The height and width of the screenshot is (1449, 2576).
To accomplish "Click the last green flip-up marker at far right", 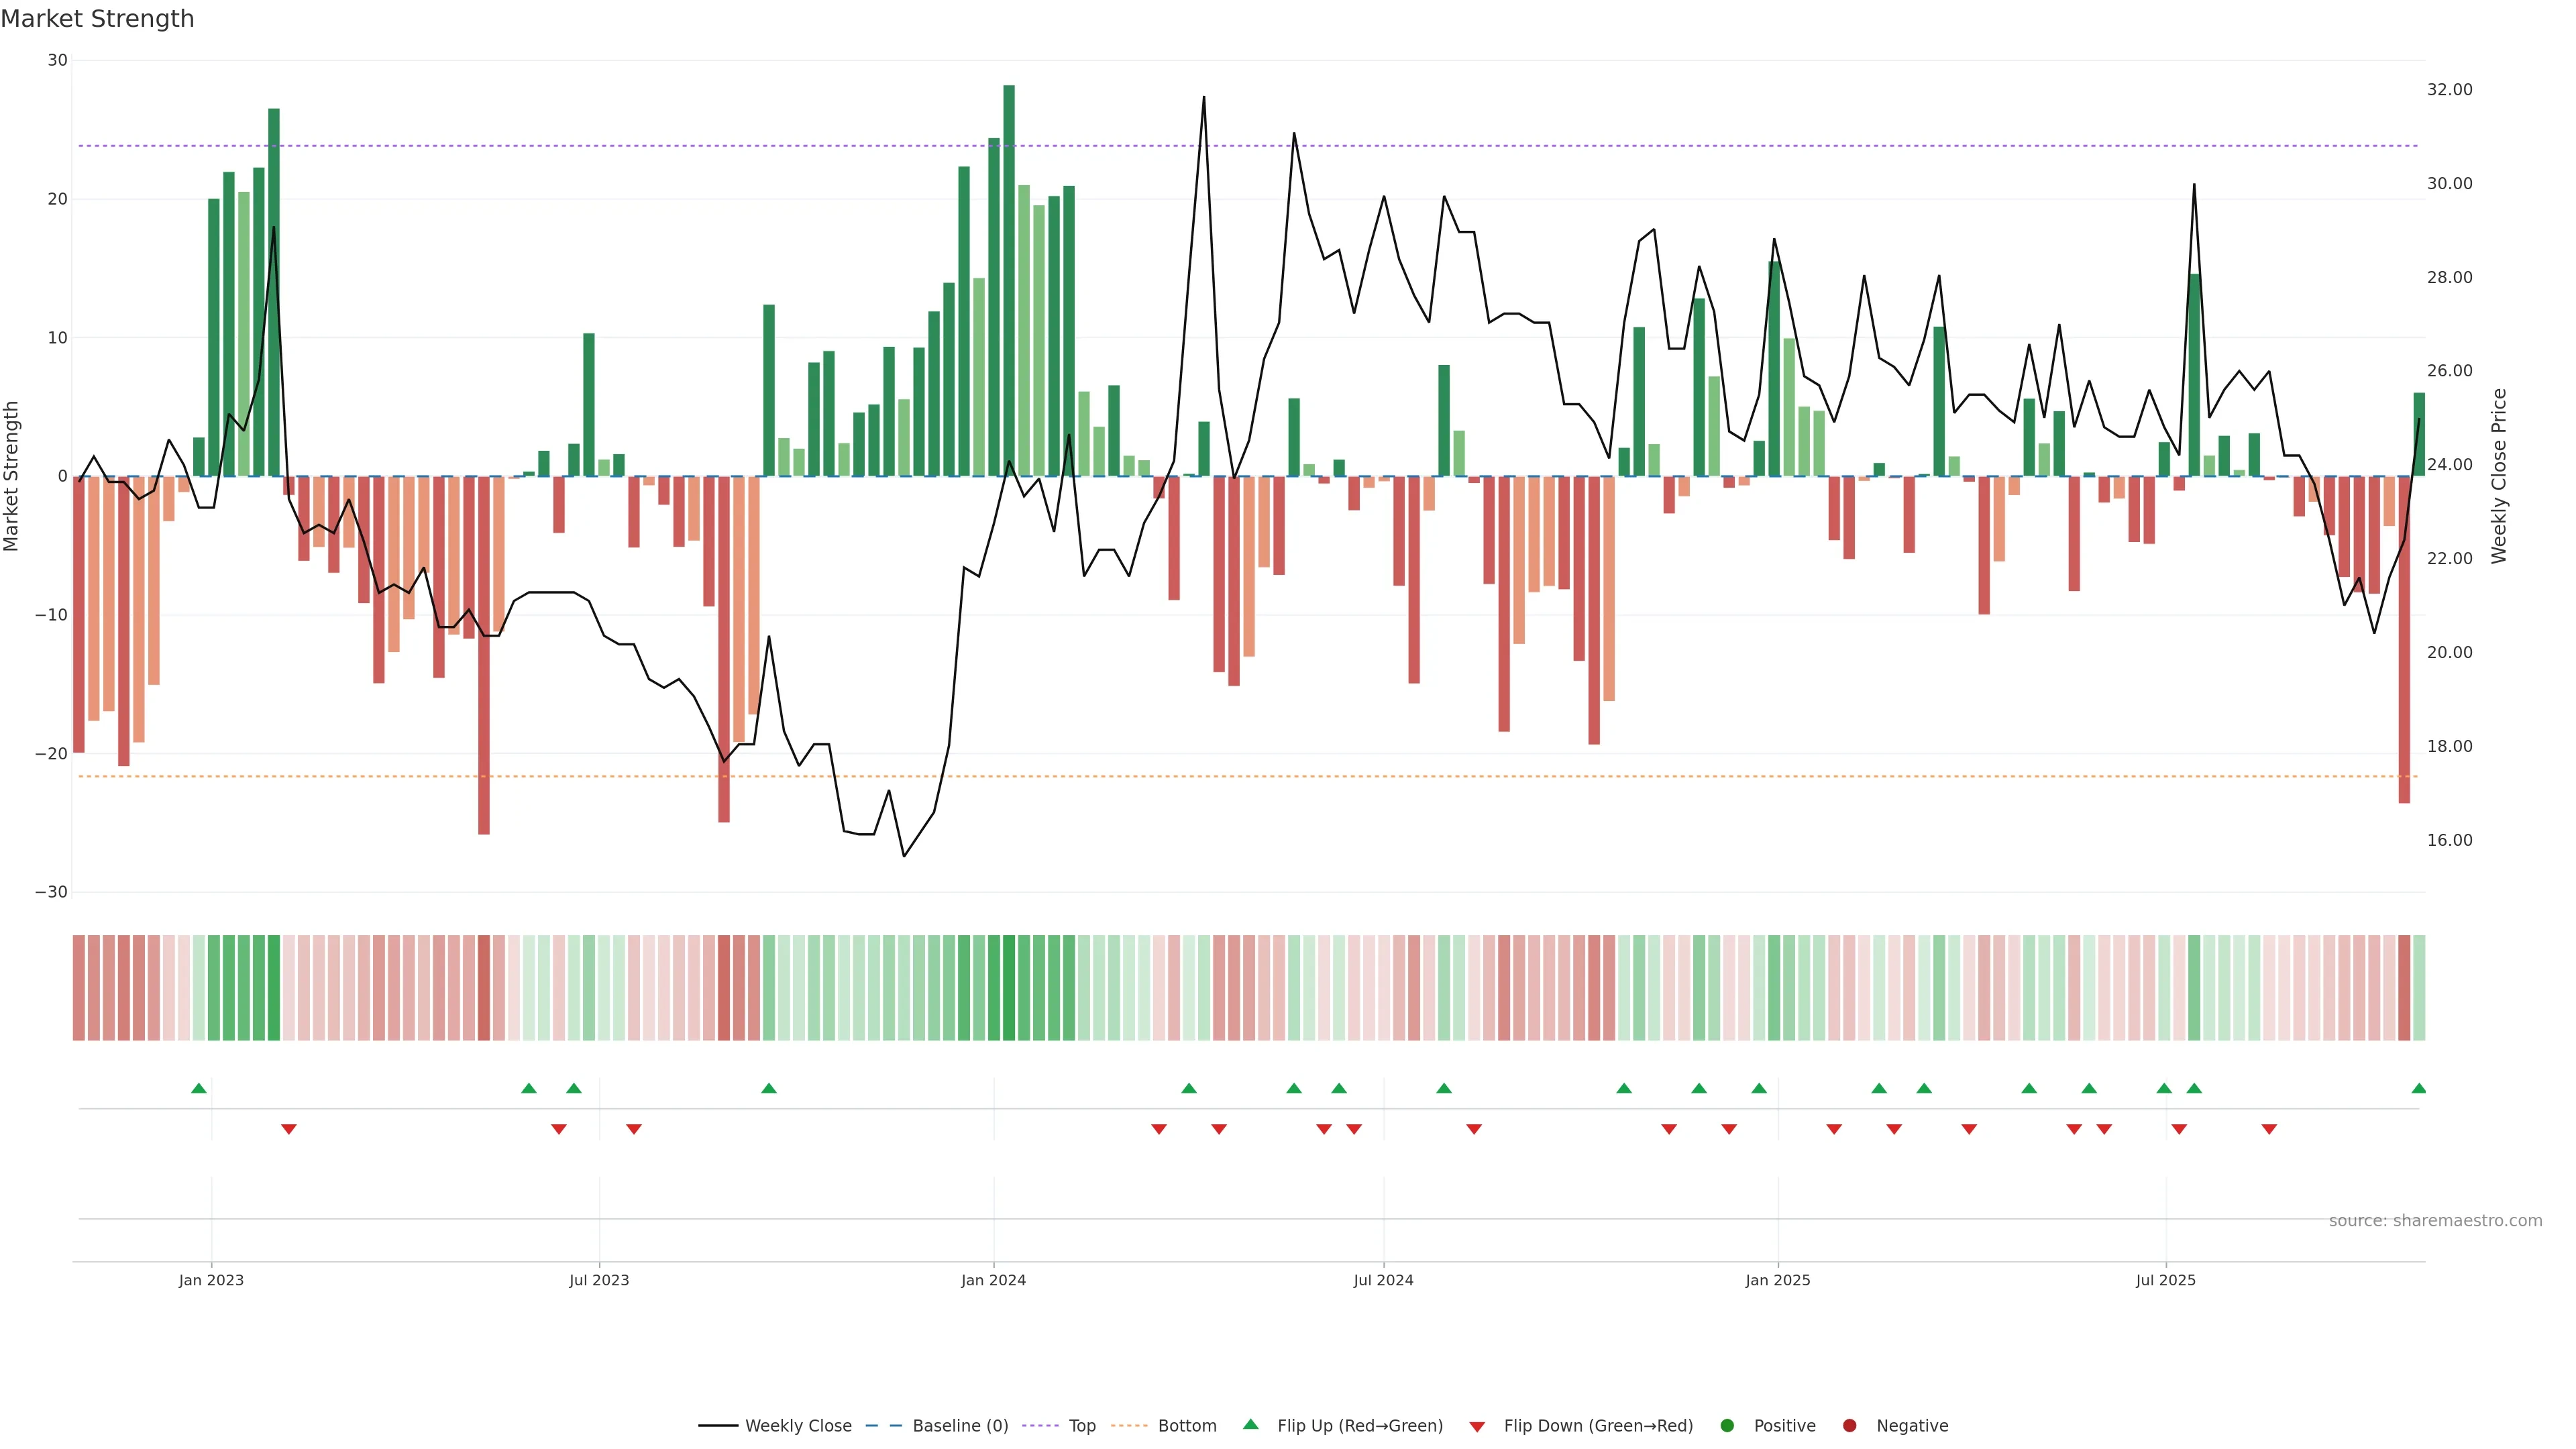I will 2418,1088.
